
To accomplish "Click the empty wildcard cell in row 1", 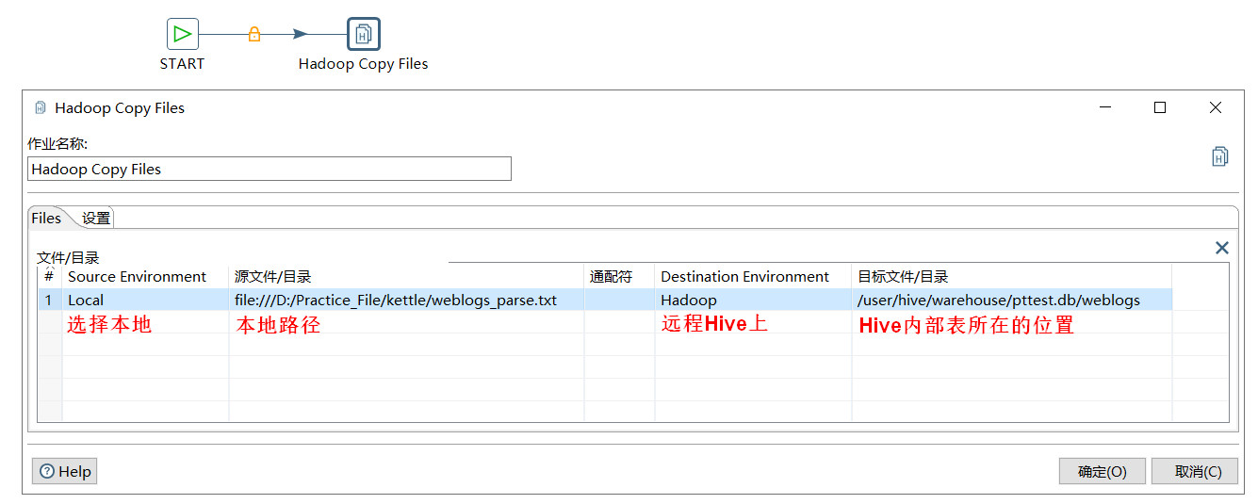I will [619, 301].
